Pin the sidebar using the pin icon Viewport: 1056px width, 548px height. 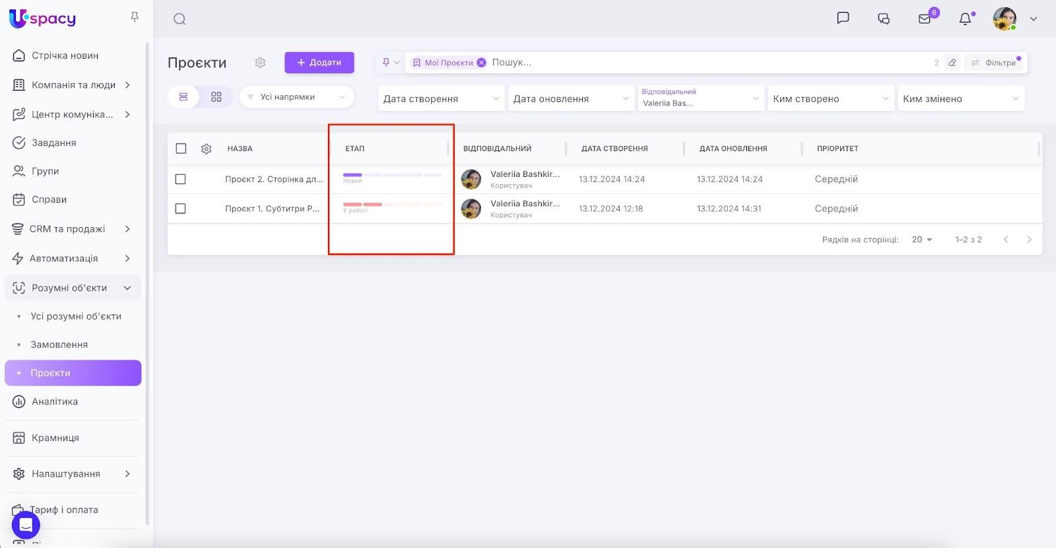pos(135,17)
